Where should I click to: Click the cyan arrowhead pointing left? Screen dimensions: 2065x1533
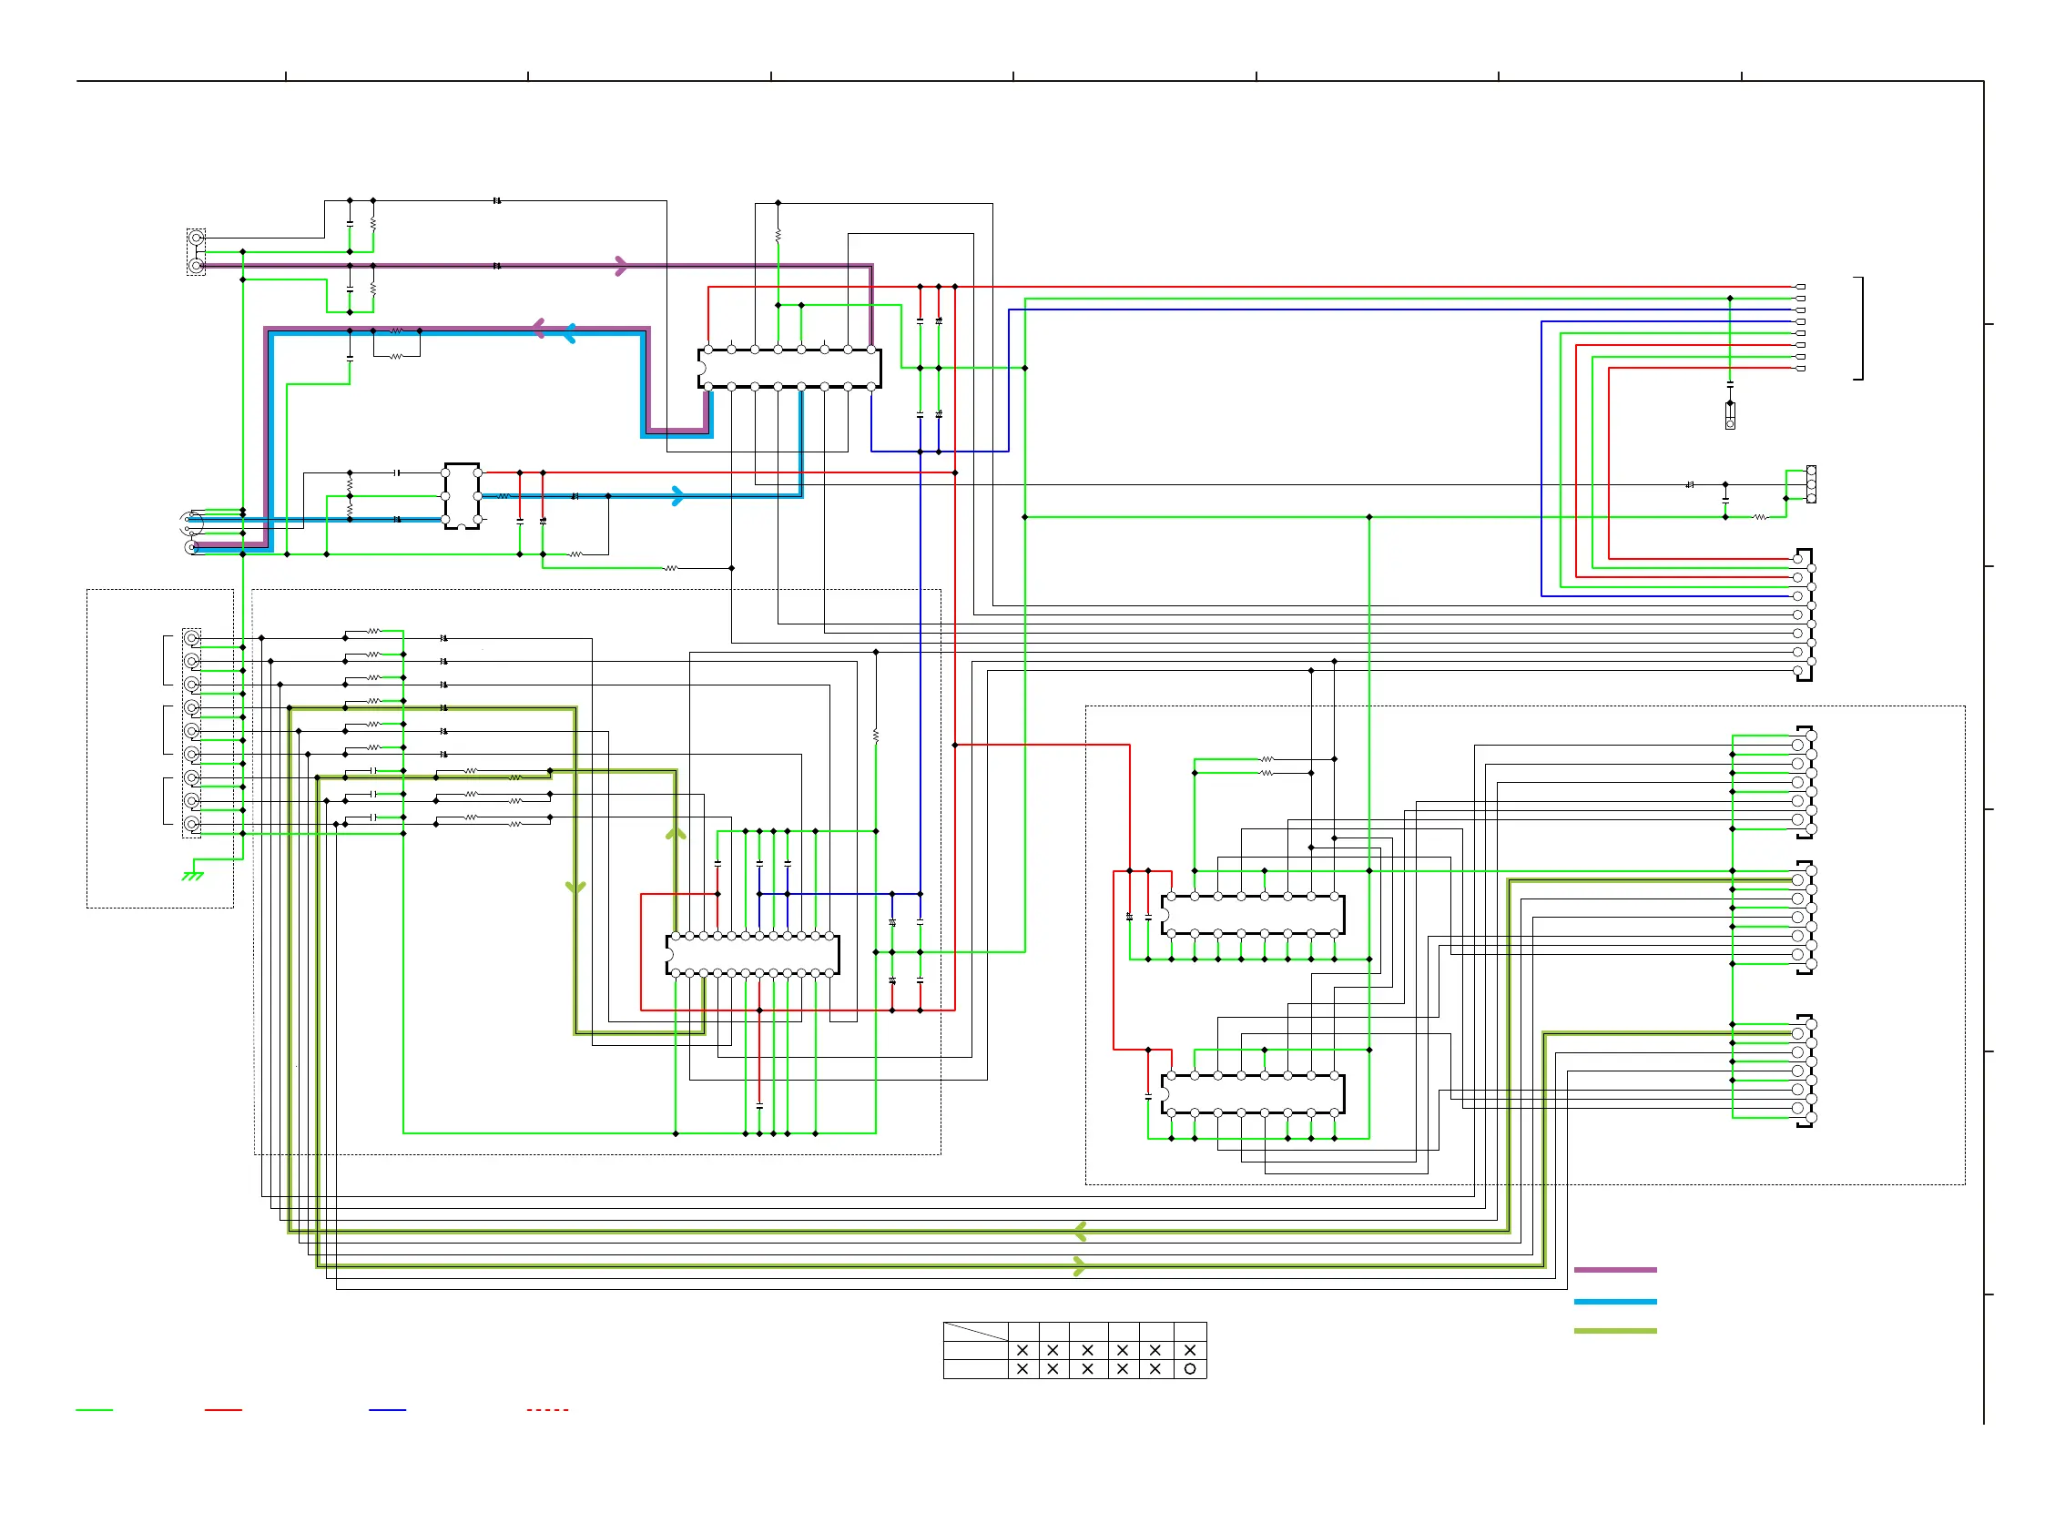(x=569, y=332)
